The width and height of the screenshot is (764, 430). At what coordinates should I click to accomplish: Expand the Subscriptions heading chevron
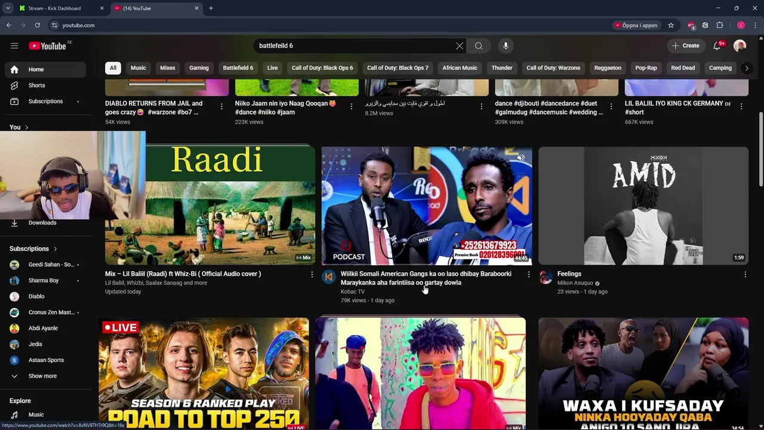click(x=55, y=249)
